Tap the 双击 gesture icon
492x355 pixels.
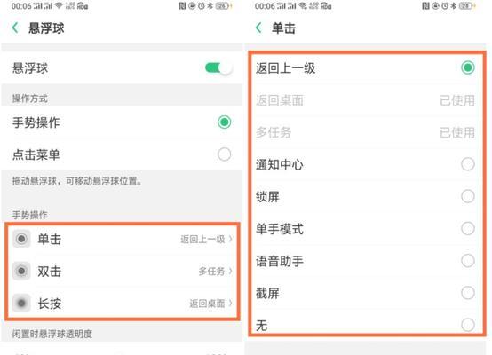[x=21, y=271]
